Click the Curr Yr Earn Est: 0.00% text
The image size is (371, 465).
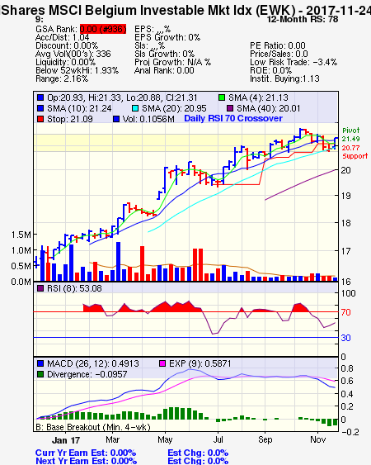point(86,453)
